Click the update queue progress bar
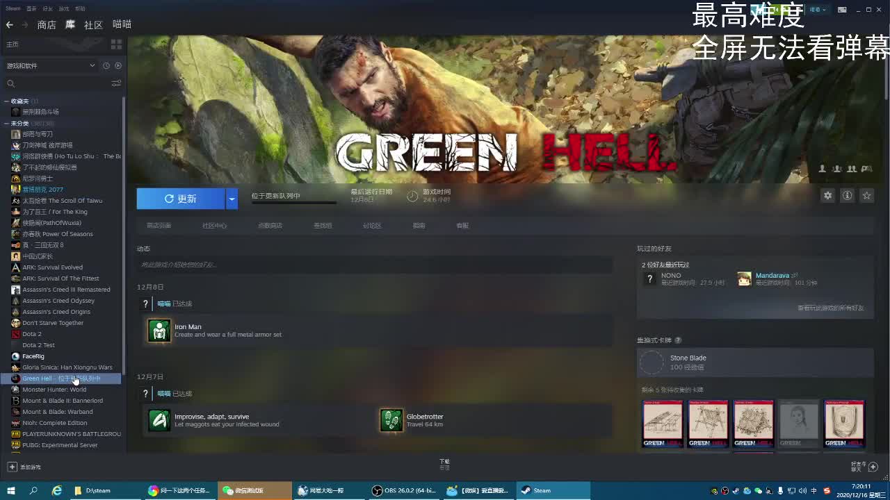890x500 pixels. (x=294, y=203)
